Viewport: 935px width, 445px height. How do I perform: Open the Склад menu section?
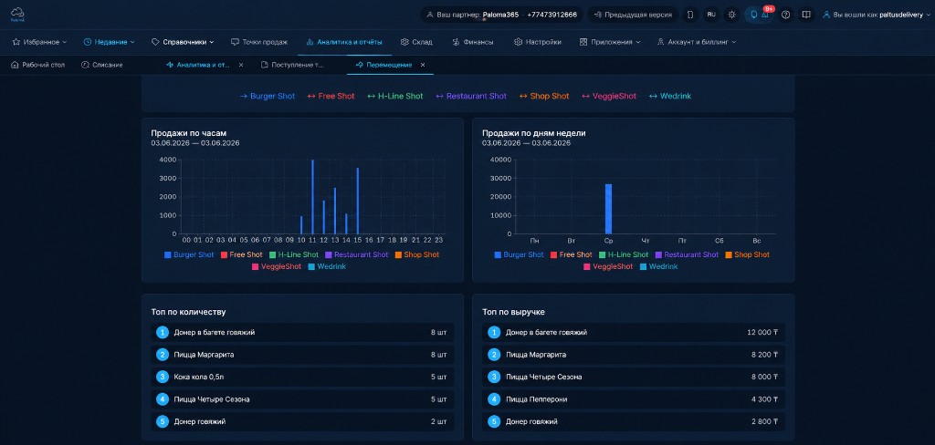tap(416, 42)
